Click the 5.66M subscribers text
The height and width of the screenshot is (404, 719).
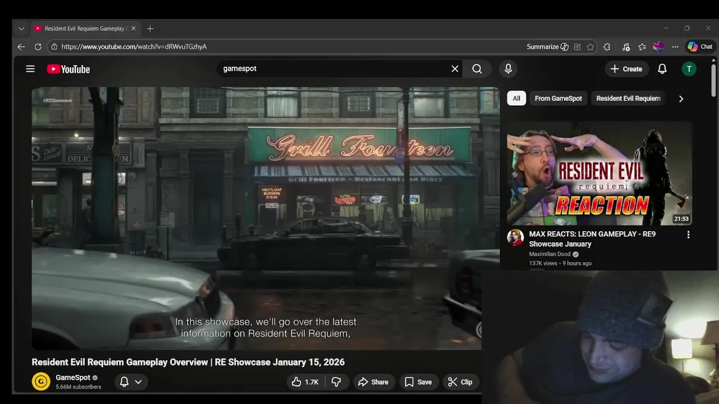tap(79, 387)
